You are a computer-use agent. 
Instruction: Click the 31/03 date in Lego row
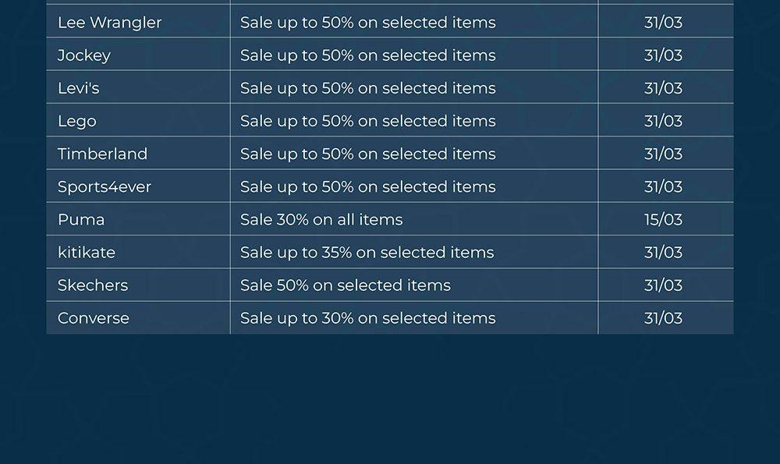click(663, 121)
